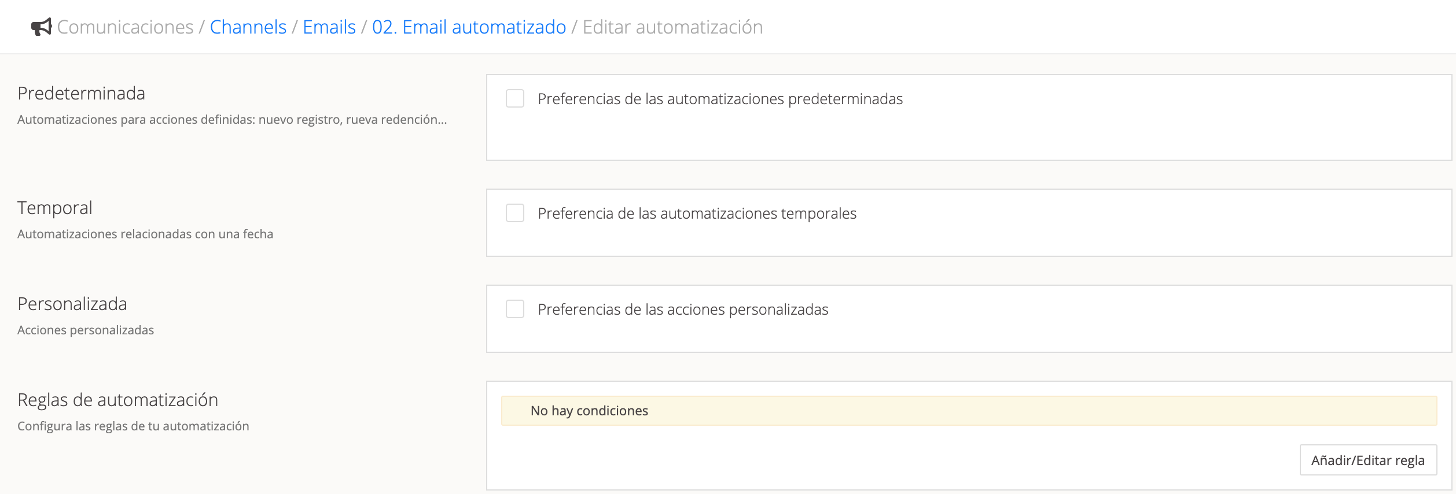Click the Comunicaciones breadcrumb text
1456x494 pixels.
coord(125,27)
